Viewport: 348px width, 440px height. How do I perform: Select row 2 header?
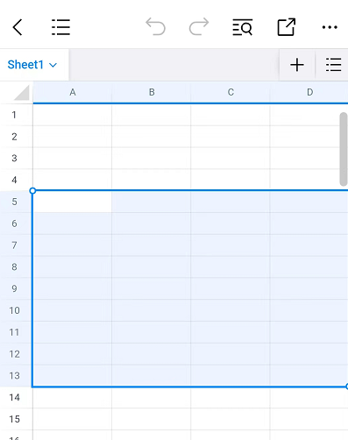click(14, 137)
